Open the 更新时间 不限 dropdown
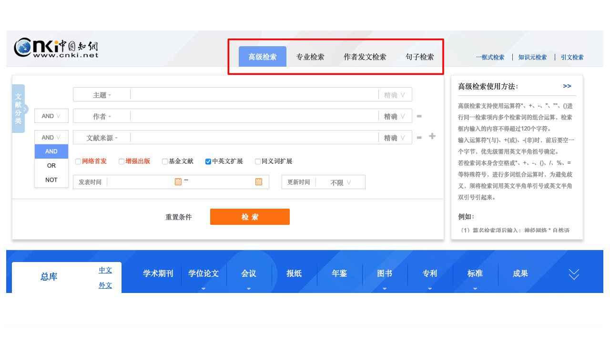The height and width of the screenshot is (343, 610). coord(340,182)
